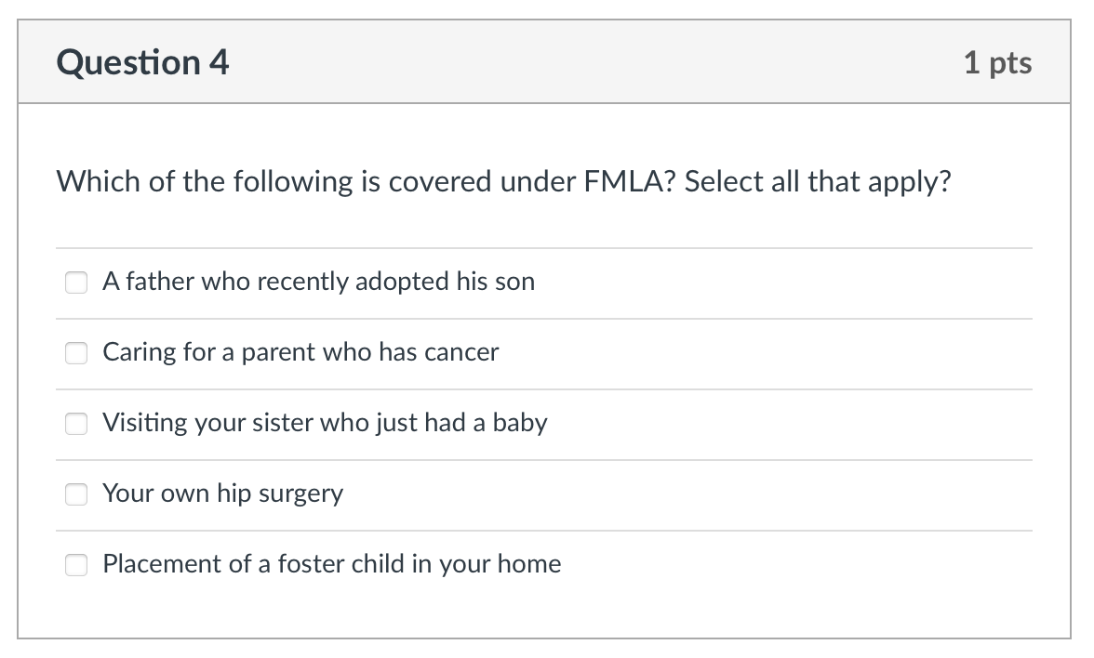Click the 'Caring for a parent who has cancer' text

point(300,352)
